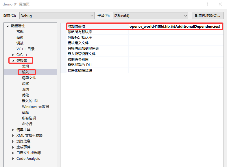This screenshot has width=227, height=167.
Task: Expand the 清单工具 node
Action: (x=13, y=130)
